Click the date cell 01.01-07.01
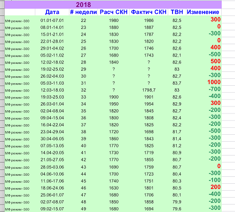The width and height of the screenshot is (235, 212). tap(52, 20)
